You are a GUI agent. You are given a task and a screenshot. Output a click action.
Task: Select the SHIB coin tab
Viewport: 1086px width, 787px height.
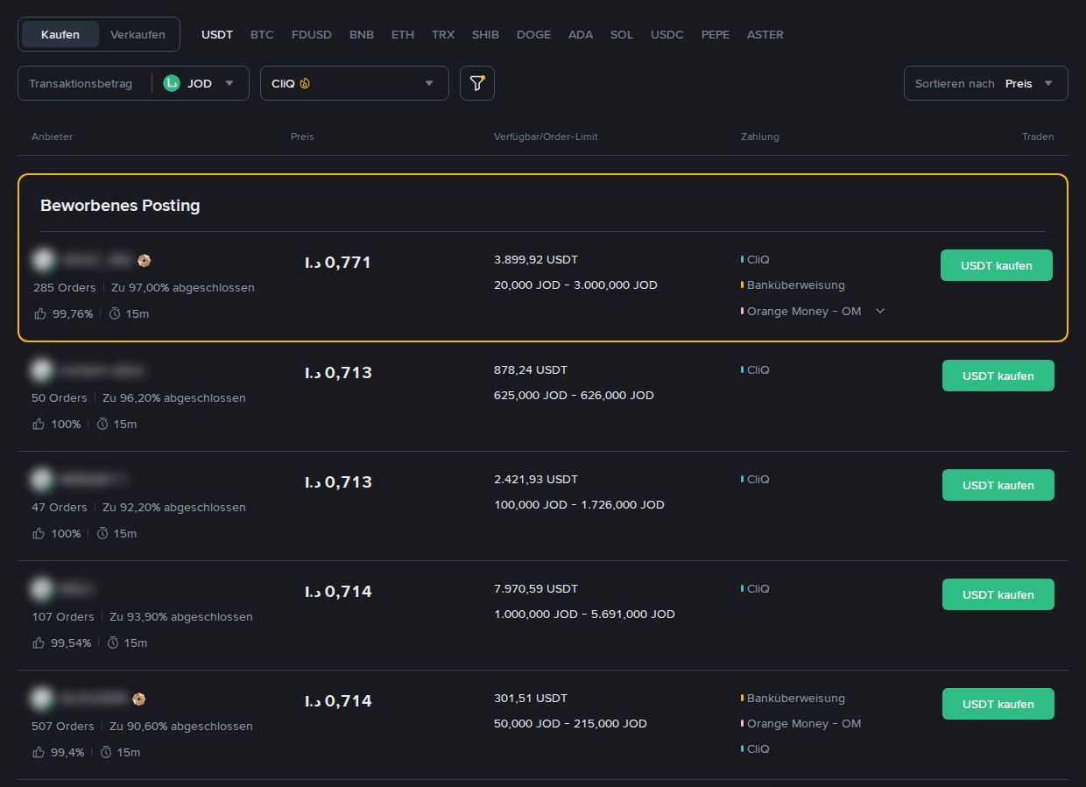485,35
